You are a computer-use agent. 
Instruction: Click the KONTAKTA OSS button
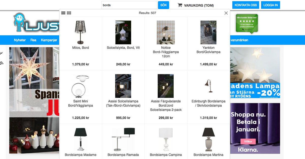246,5
